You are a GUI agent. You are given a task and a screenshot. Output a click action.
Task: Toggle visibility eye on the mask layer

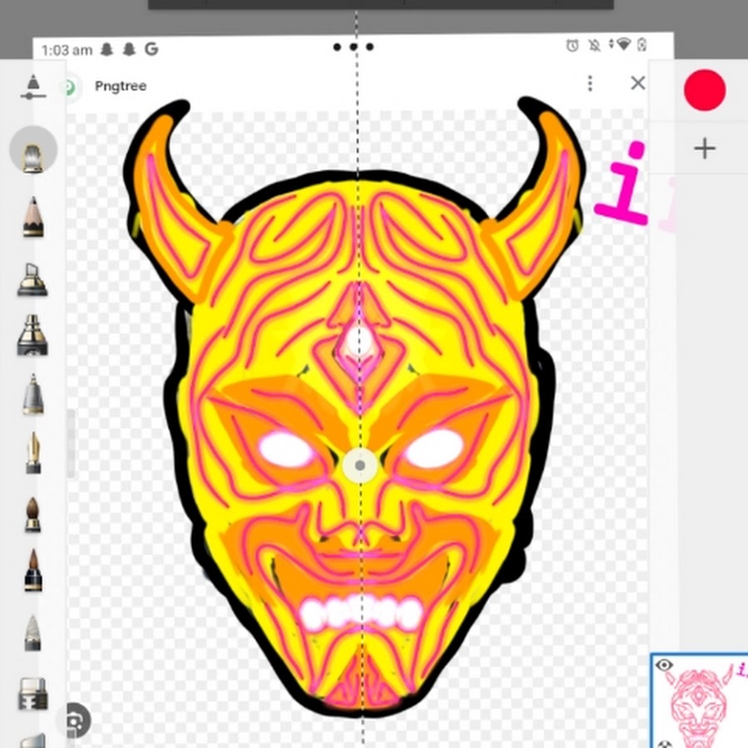point(663,665)
